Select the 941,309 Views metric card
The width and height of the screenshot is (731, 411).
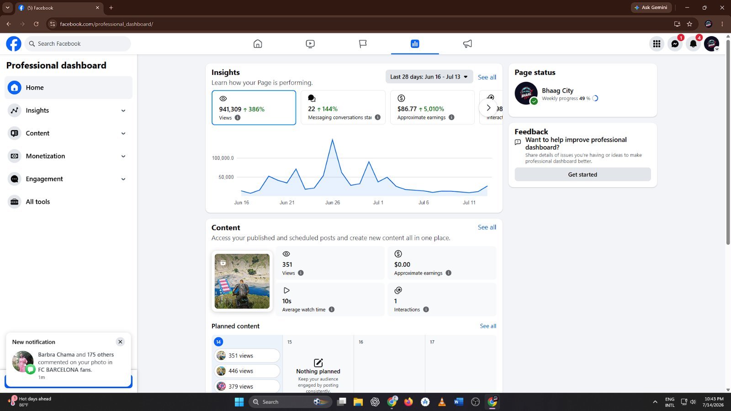(254, 107)
